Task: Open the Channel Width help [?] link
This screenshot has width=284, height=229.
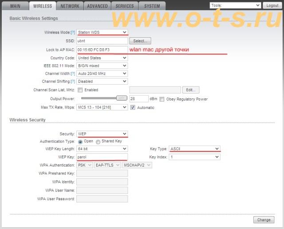Action: click(73, 74)
